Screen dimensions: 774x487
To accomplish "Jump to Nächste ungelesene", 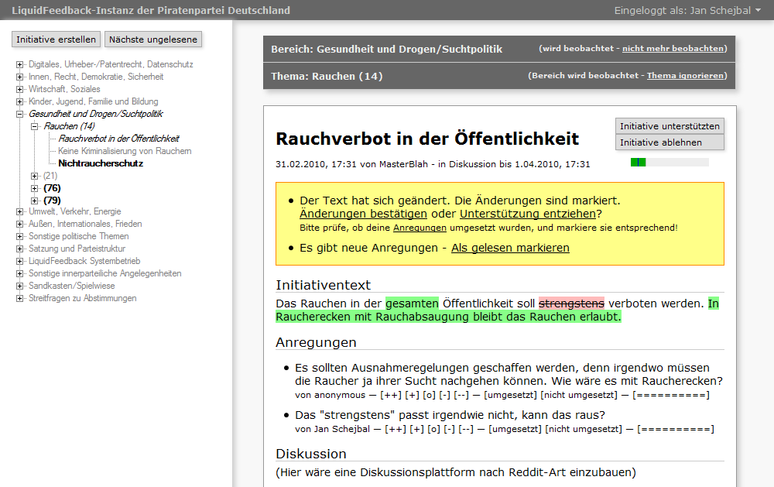I will (152, 39).
